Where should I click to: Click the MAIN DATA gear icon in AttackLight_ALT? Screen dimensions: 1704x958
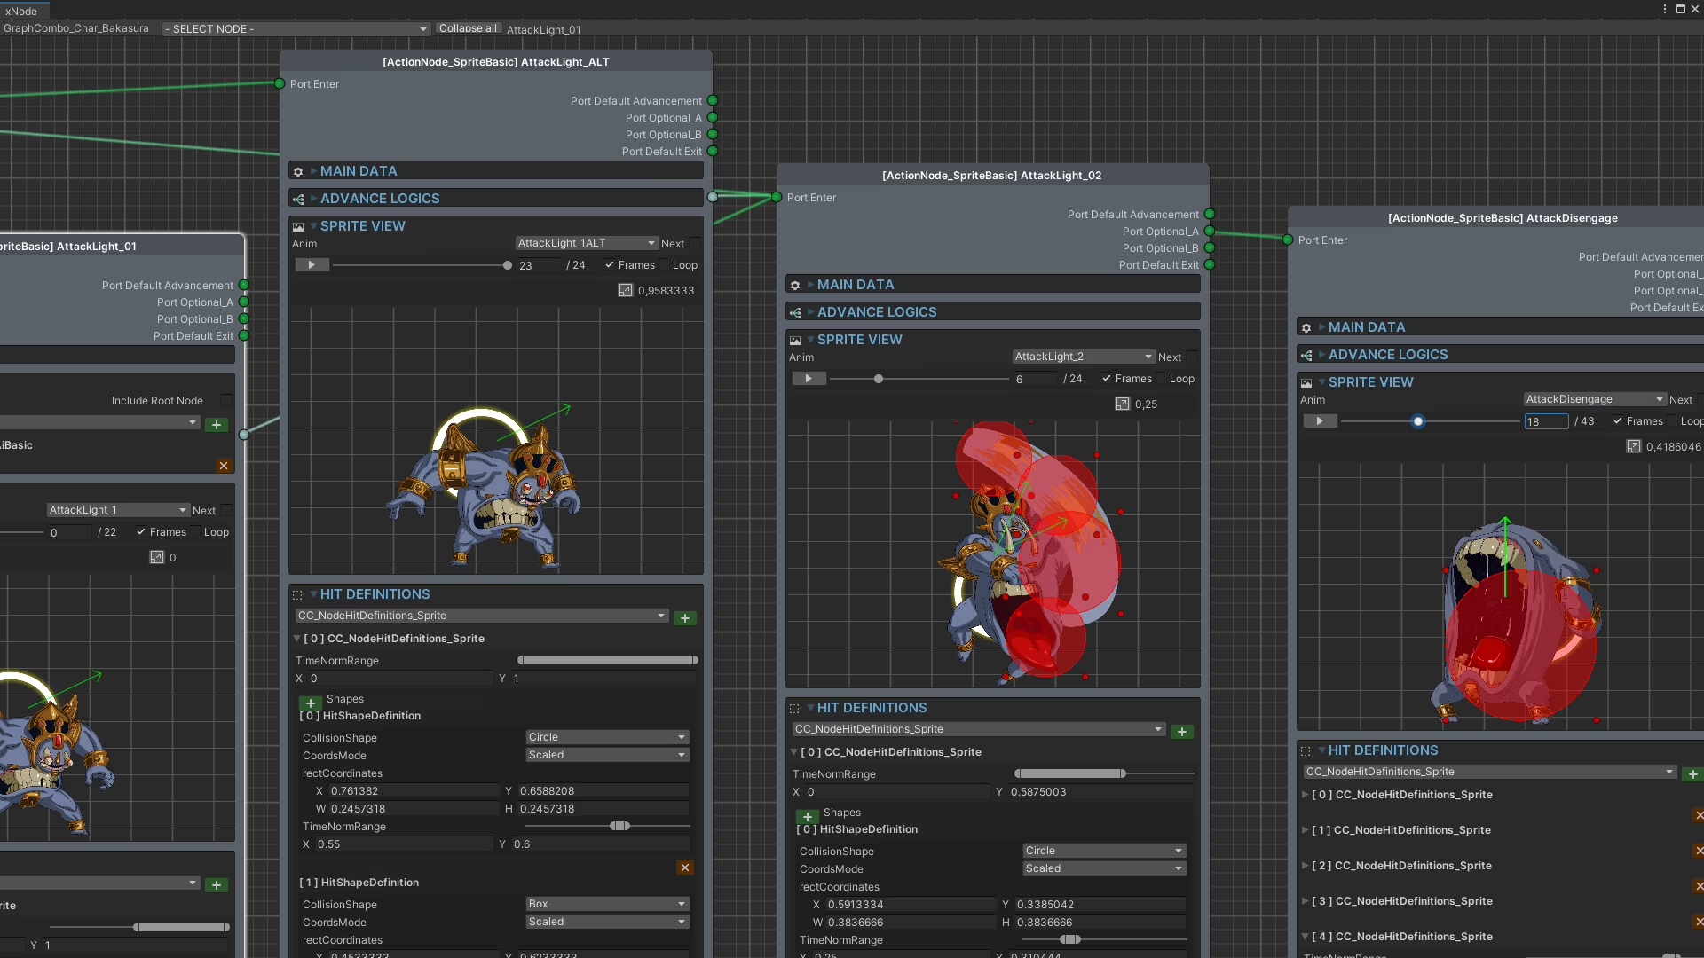tap(298, 172)
